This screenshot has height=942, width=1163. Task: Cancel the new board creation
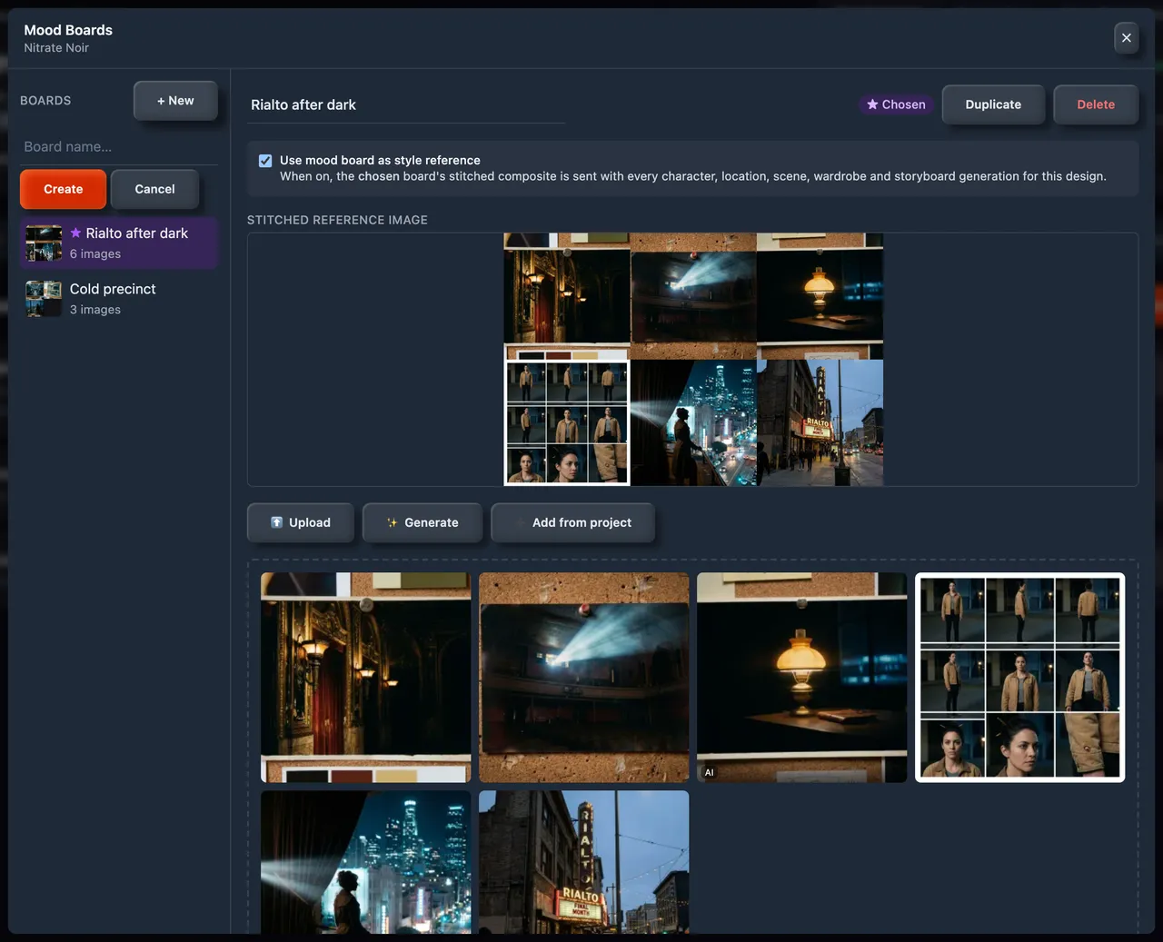click(x=154, y=189)
